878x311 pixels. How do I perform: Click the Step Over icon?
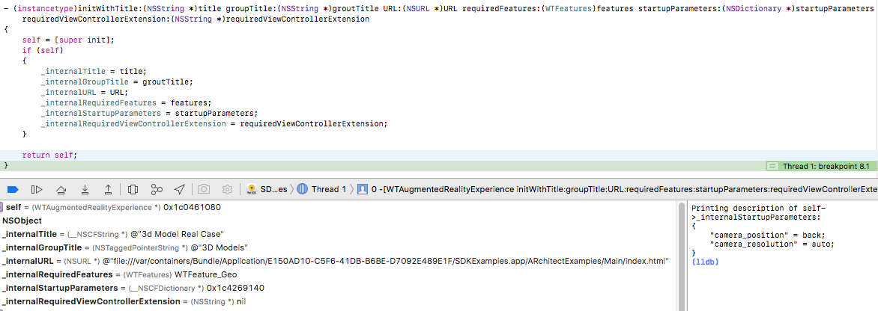tap(61, 189)
